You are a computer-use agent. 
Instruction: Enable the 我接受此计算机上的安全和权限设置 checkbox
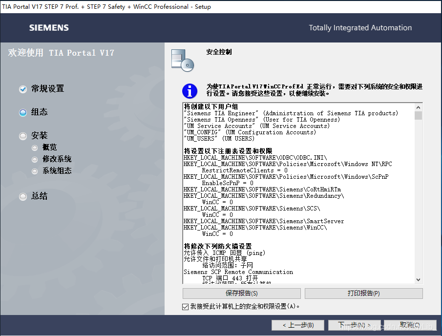click(185, 308)
